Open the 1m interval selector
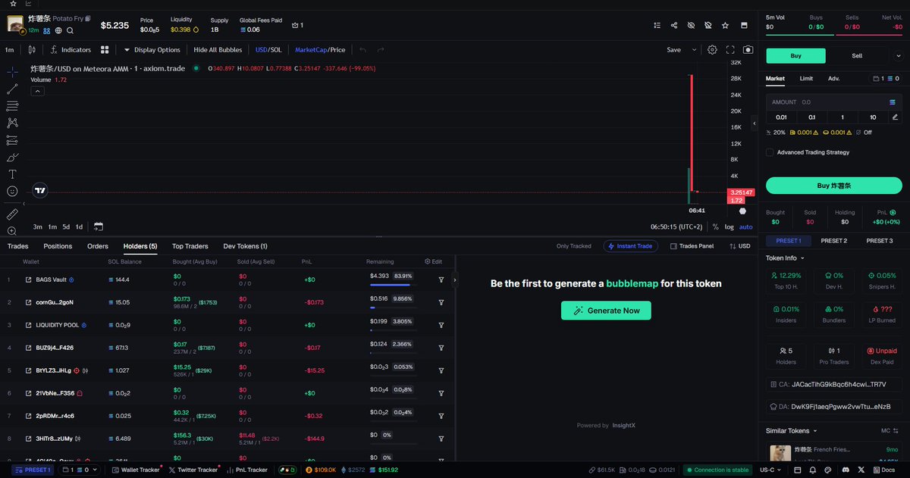 10,50
